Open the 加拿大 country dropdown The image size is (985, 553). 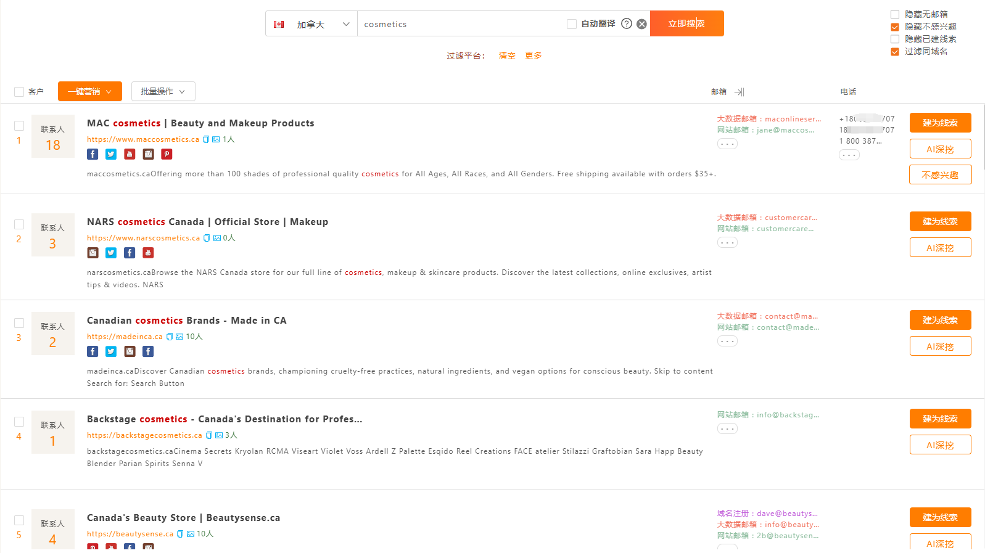(x=311, y=24)
